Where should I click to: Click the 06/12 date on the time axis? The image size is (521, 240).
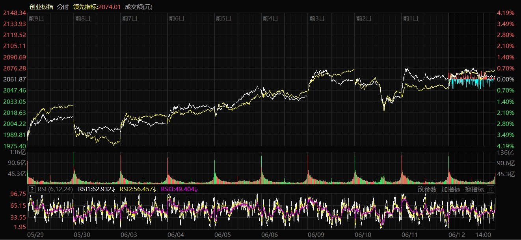[457, 234]
